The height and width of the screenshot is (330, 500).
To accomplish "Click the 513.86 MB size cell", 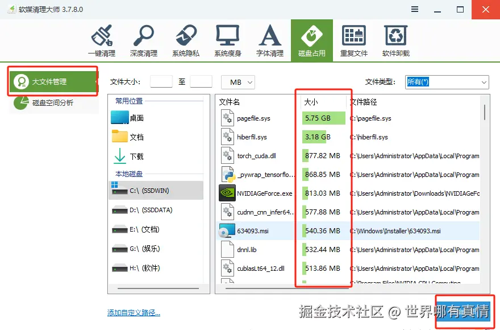I will [x=324, y=269].
